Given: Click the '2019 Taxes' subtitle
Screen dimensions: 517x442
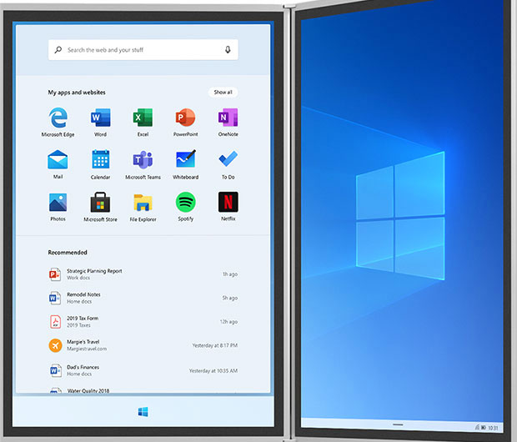Looking at the screenshot, I should pyautogui.click(x=78, y=325).
